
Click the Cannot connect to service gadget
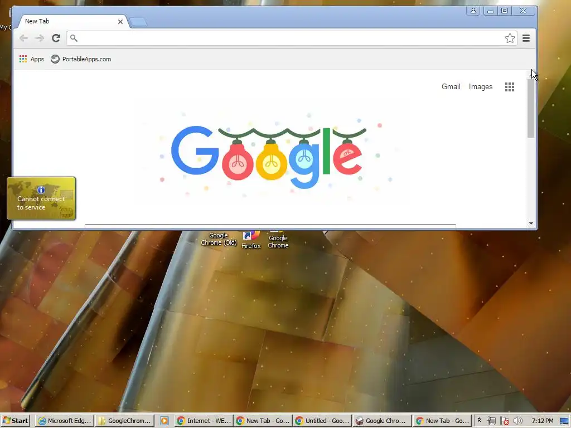(x=41, y=198)
